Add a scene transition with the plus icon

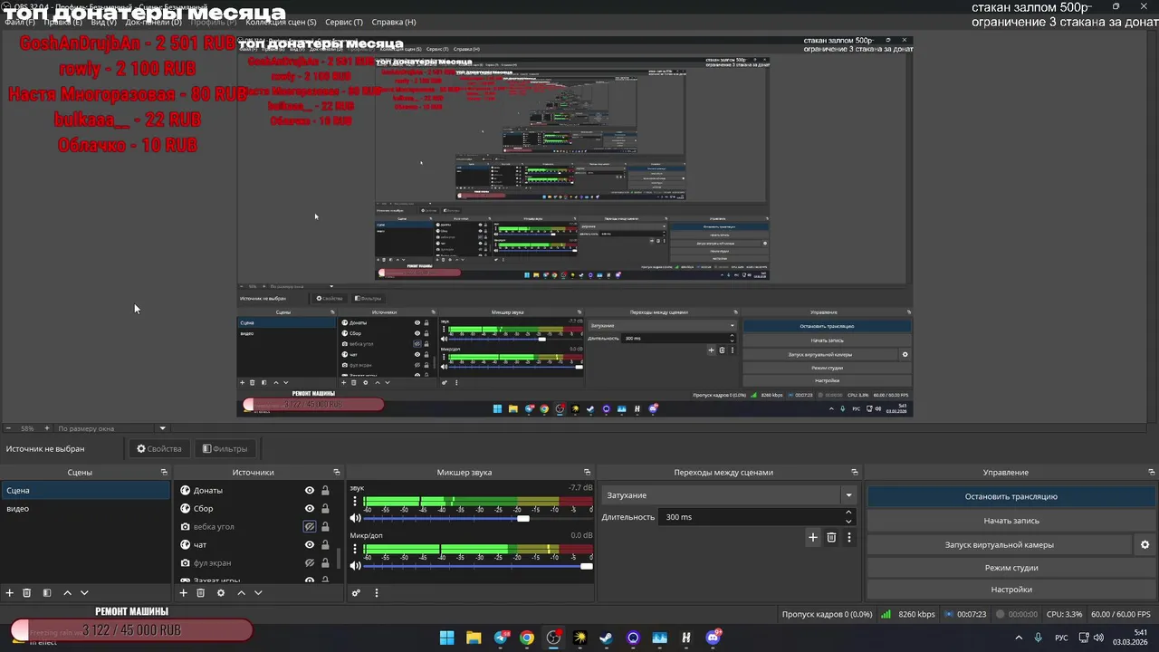813,537
